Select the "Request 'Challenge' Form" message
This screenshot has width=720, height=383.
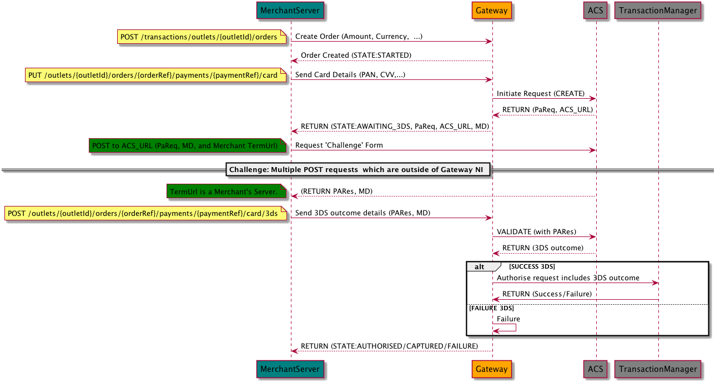339,145
